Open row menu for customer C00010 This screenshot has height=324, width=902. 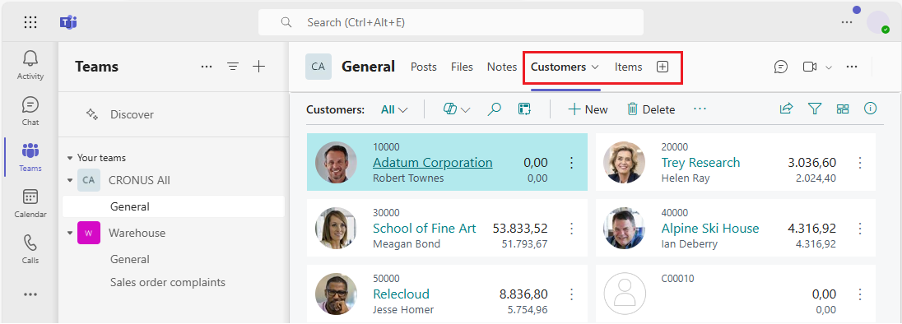coord(860,294)
